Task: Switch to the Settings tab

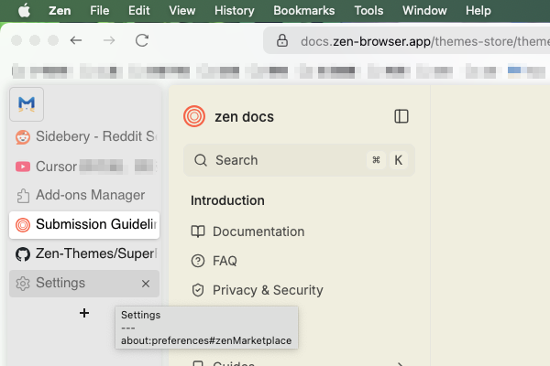Action: (84, 284)
